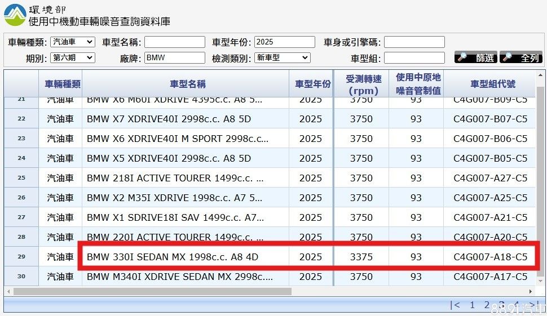Open the 檢測類別 dropdown showing 新車型
The width and height of the screenshot is (547, 316).
282,57
